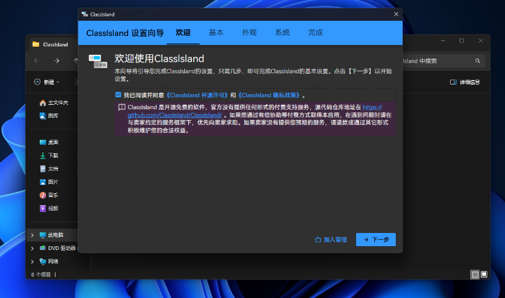Expand the 此电脑 tree node
This screenshot has height=298, width=505.
coord(32,235)
